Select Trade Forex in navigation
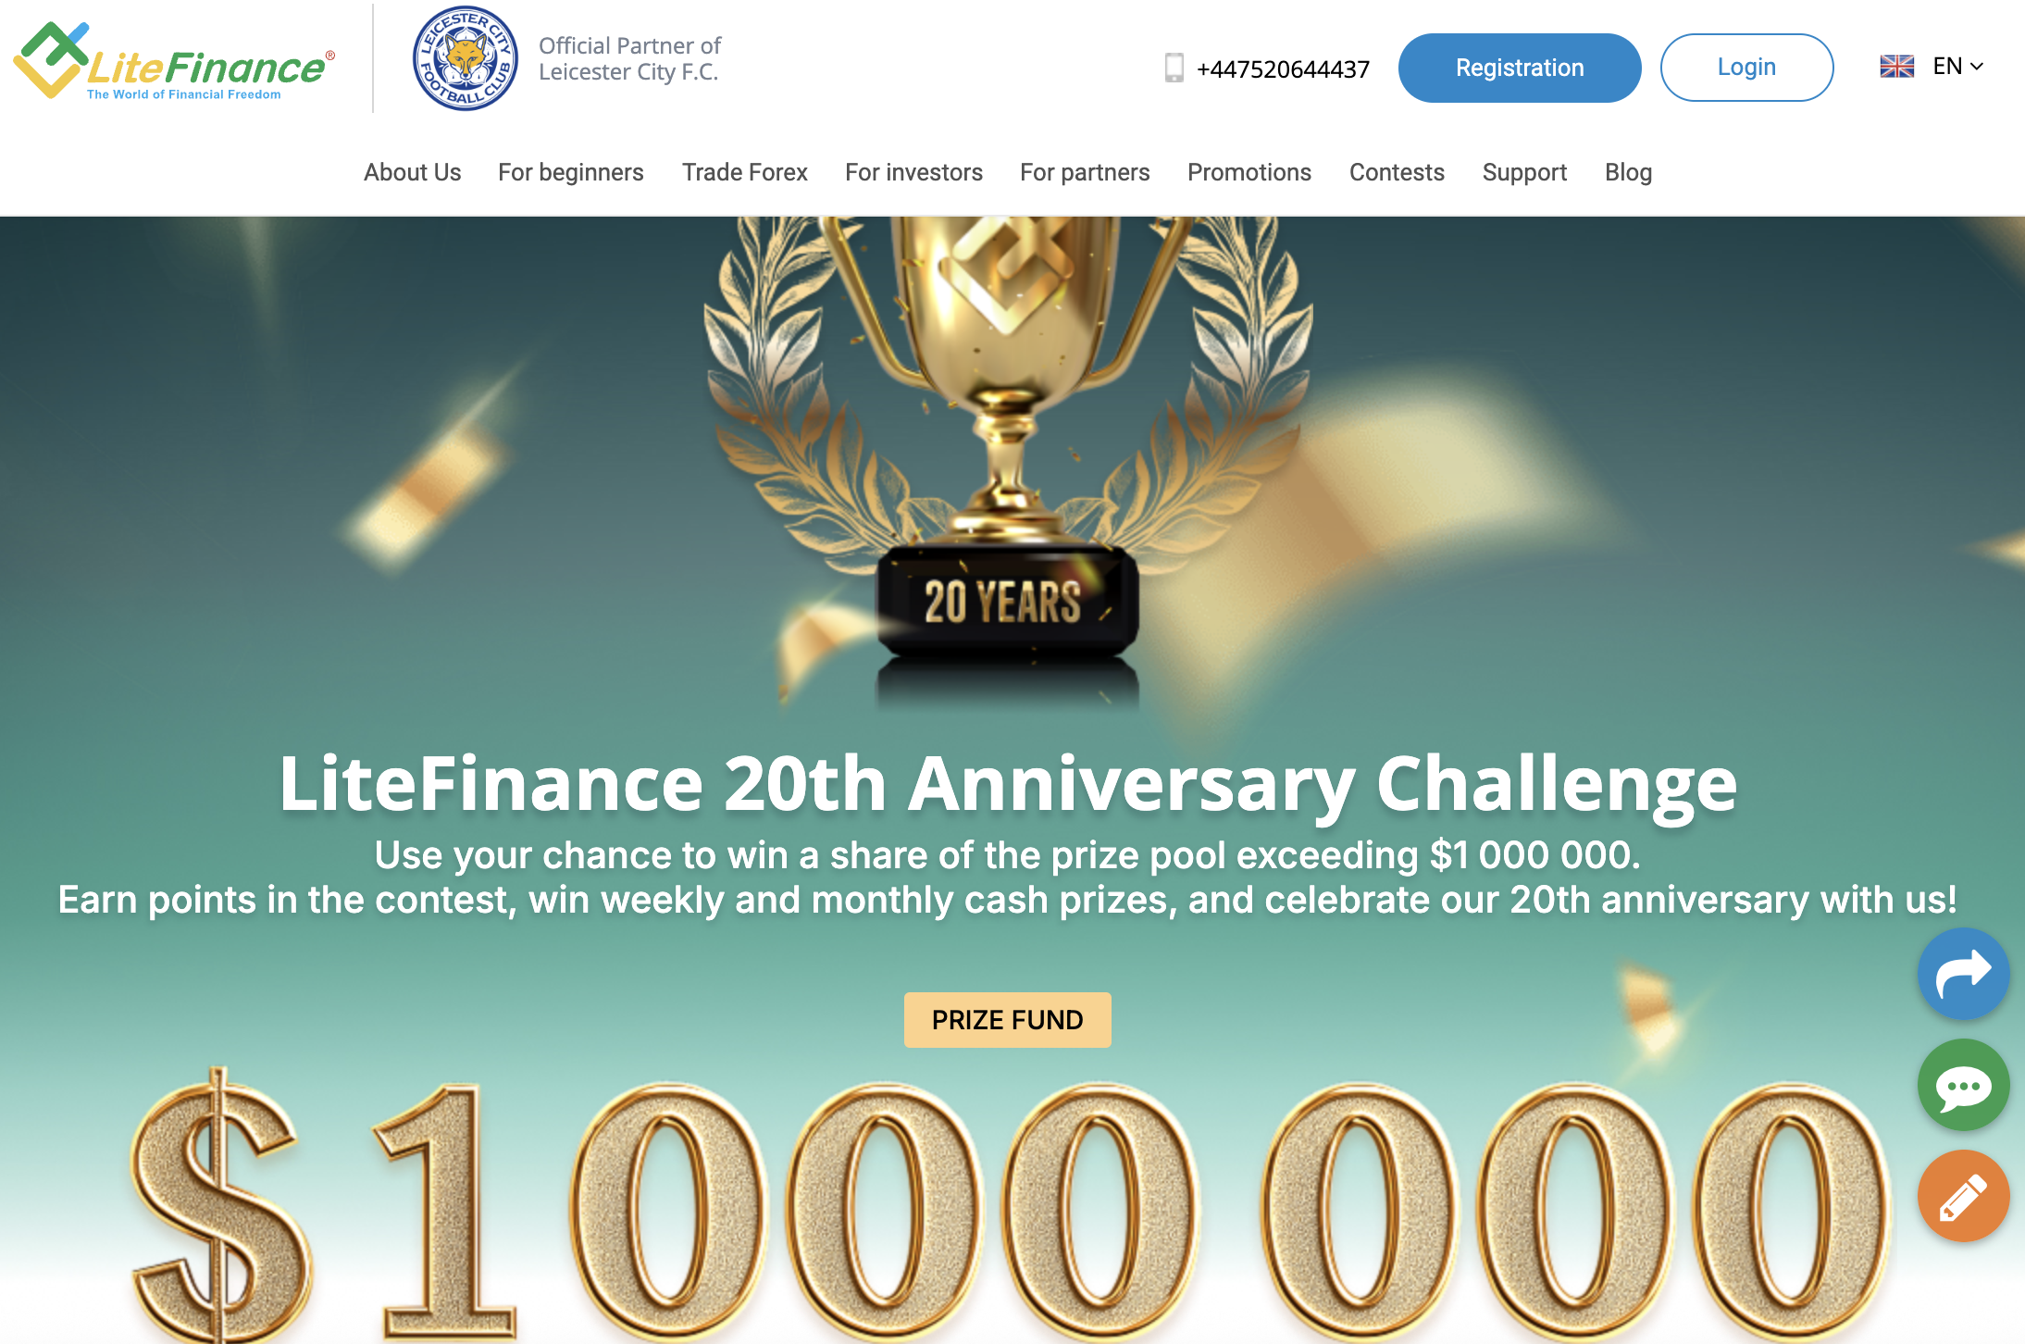2025x1344 pixels. [745, 172]
